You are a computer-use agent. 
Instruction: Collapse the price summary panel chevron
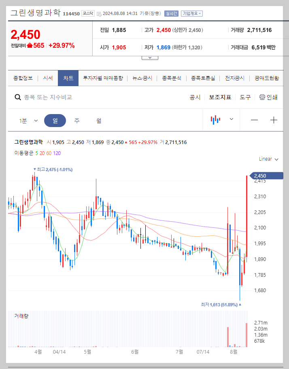point(150,57)
